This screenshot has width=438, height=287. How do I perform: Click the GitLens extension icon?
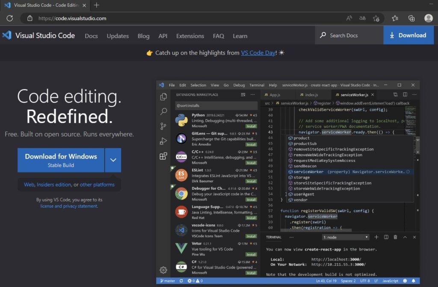click(x=181, y=138)
